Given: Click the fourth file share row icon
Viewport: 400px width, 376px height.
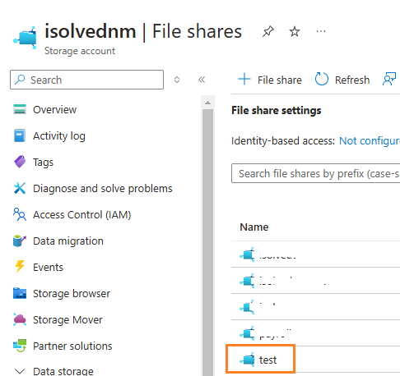Looking at the screenshot, I should [248, 333].
